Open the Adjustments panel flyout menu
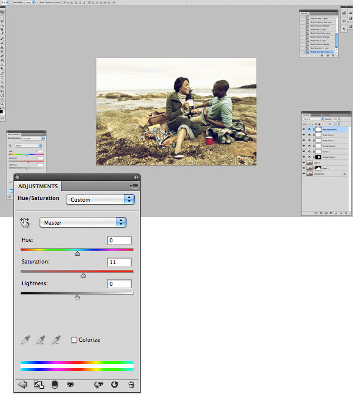 click(x=134, y=186)
